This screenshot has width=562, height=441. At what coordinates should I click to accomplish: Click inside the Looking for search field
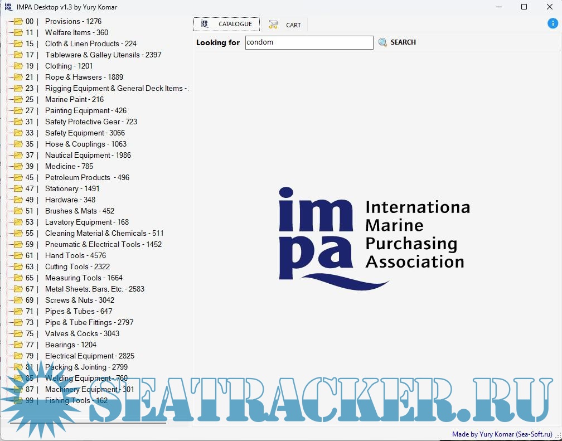coord(309,42)
